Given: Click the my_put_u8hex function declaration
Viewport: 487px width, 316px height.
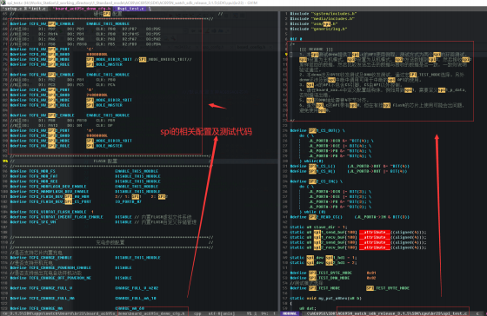Looking at the screenshot, I should coord(325,299).
